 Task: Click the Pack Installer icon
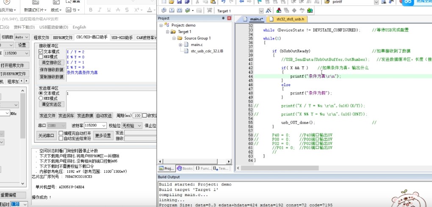[310, 11]
